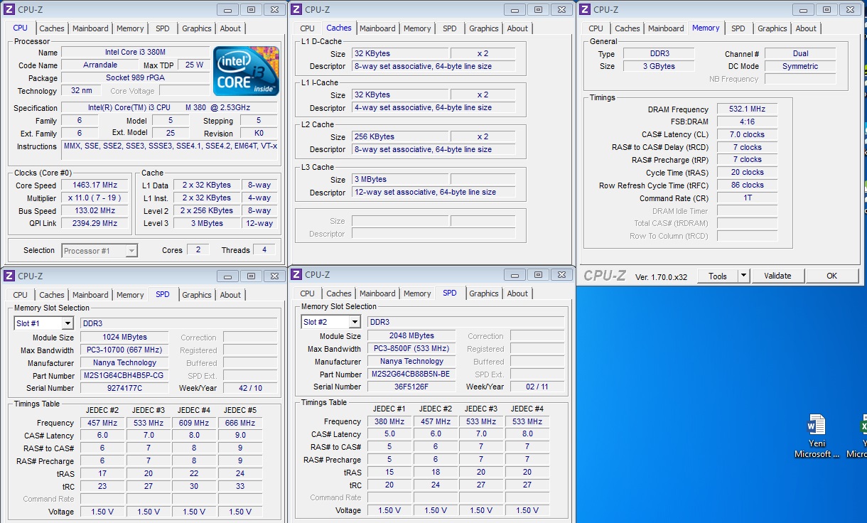Open Caches tab in the Slot #2 SPD window
The width and height of the screenshot is (867, 523).
tap(339, 293)
